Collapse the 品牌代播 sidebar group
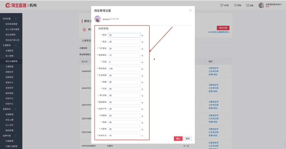Viewport: 286px width, 149px height. coord(16,136)
